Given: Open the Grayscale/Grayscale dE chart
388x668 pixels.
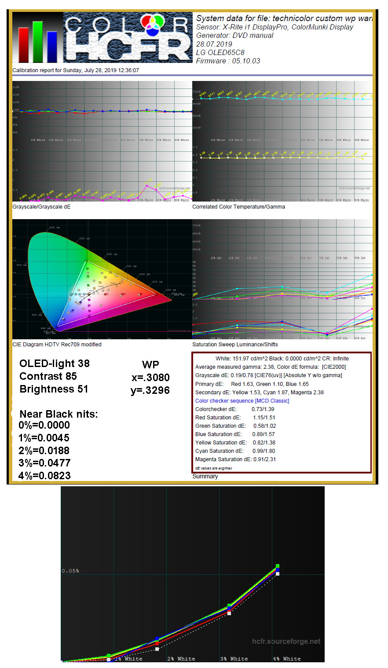Looking at the screenshot, I should (102, 141).
